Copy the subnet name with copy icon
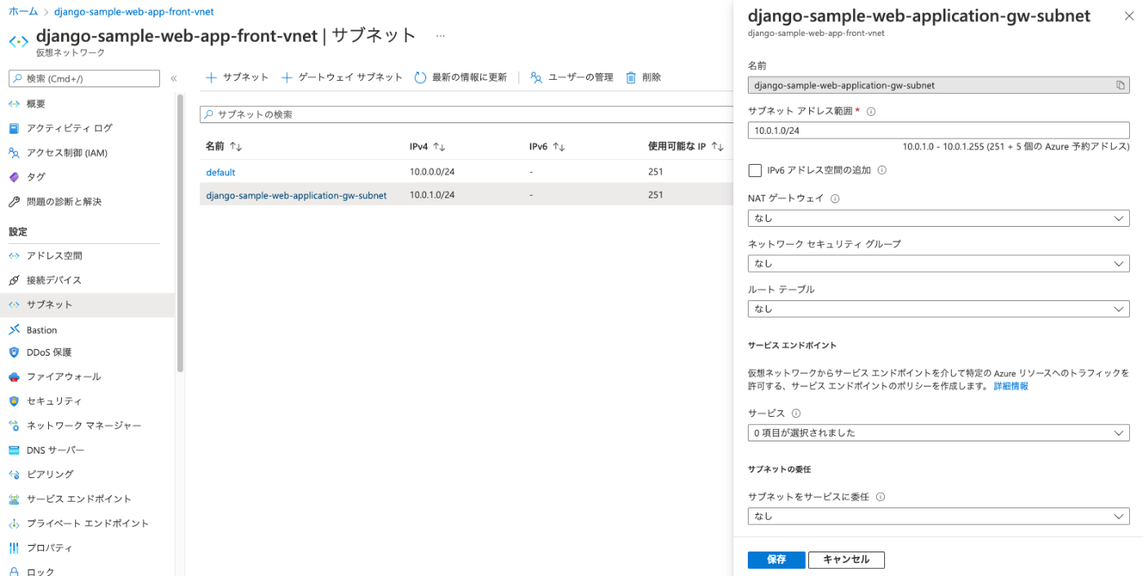 [1121, 85]
